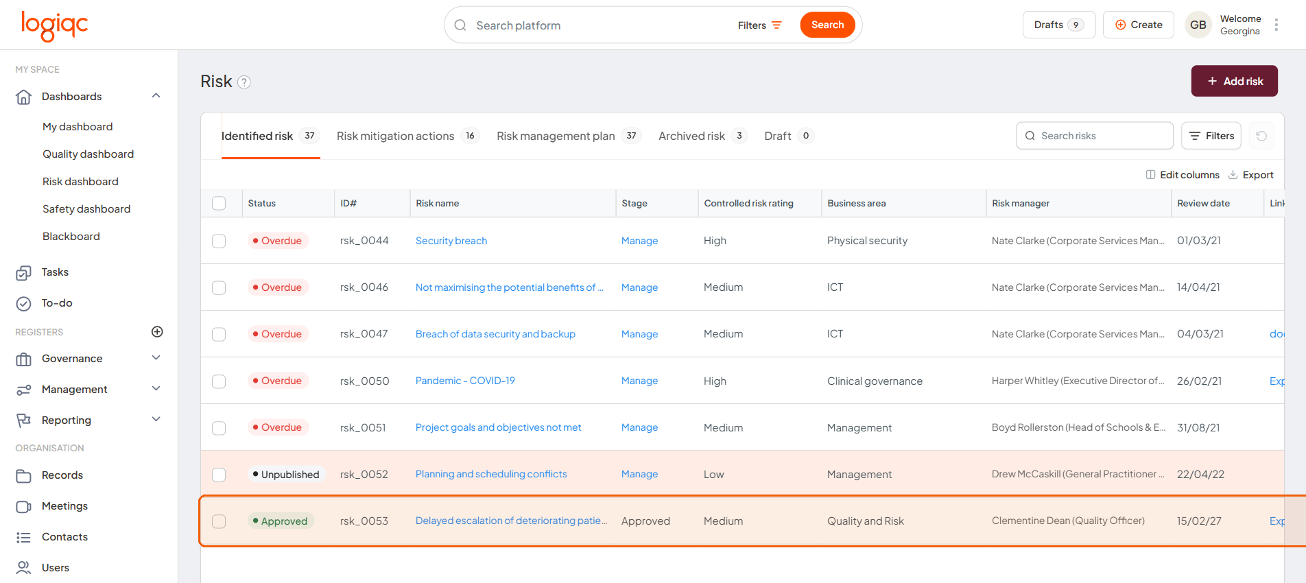Screen dimensions: 1306x583
Task: Click the Export download option
Action: tap(1251, 175)
